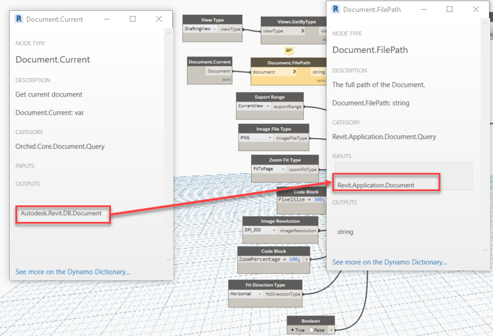Click the imageResolution output port

pos(298,230)
